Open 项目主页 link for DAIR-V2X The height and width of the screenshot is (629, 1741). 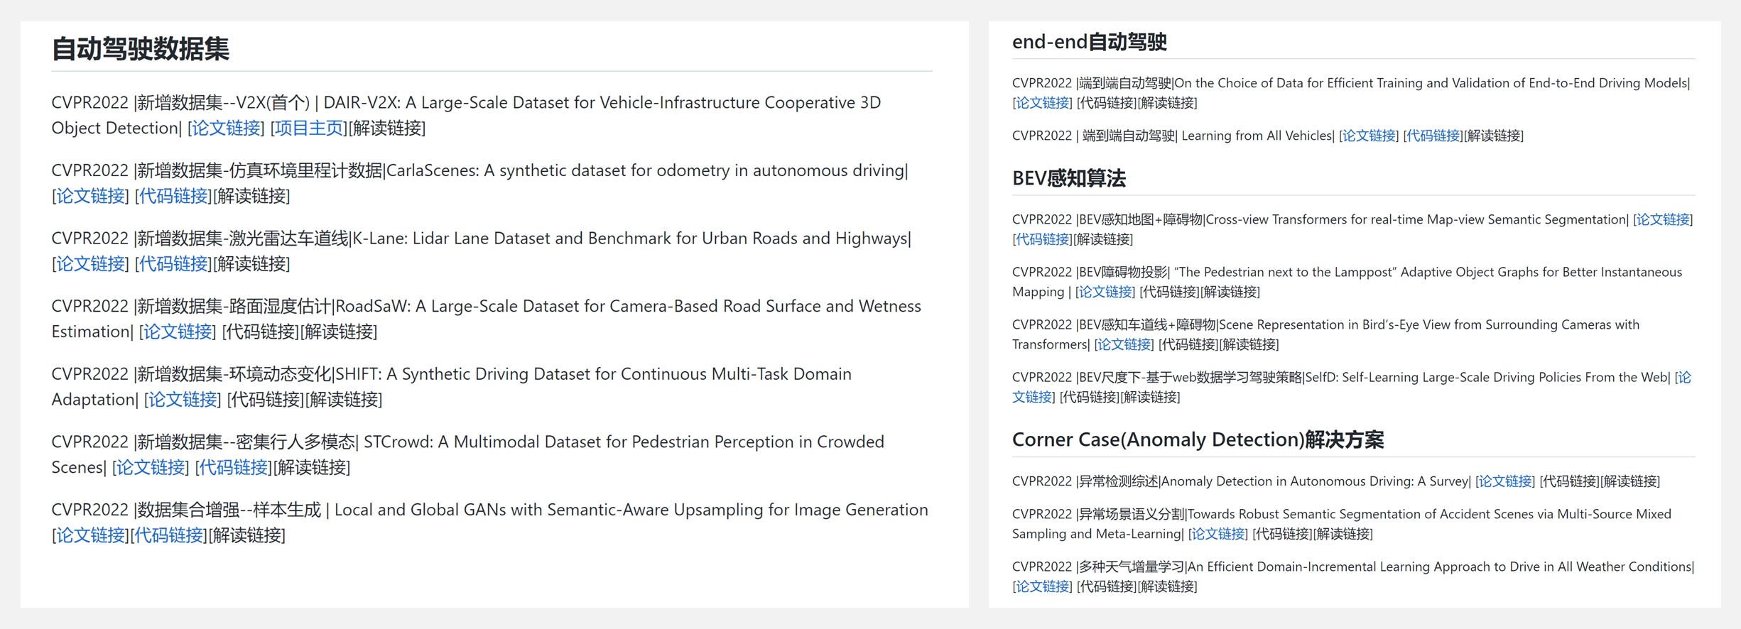(x=309, y=128)
